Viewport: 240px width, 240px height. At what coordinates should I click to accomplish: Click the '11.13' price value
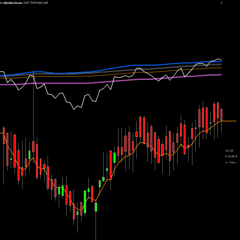tap(229, 151)
